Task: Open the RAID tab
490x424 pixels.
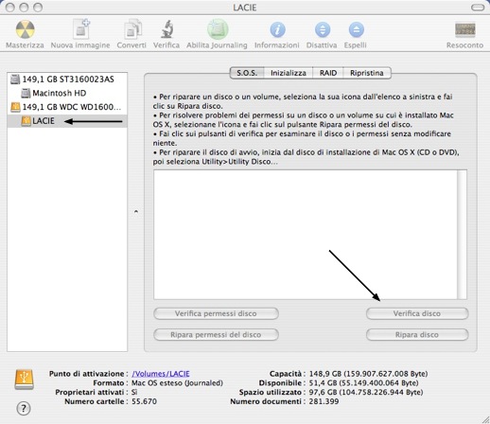Action: coord(328,73)
